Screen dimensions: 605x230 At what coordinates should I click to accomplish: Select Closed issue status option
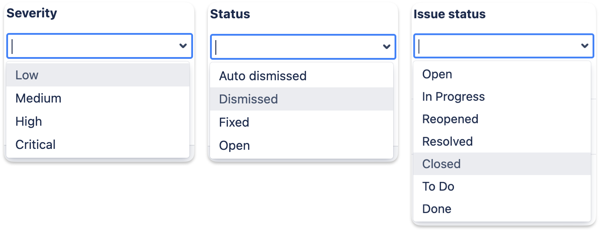tap(441, 164)
